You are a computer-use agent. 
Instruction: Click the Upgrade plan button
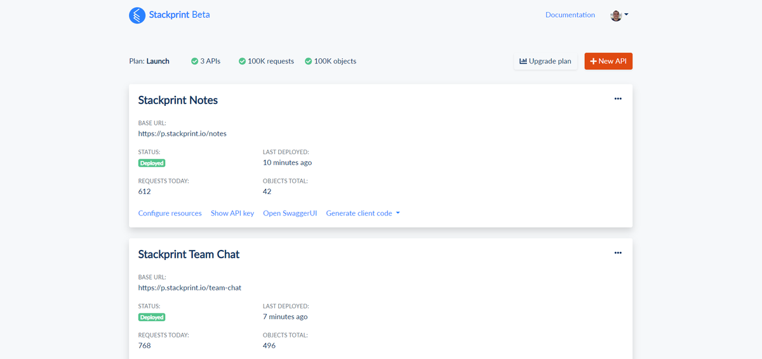[545, 61]
